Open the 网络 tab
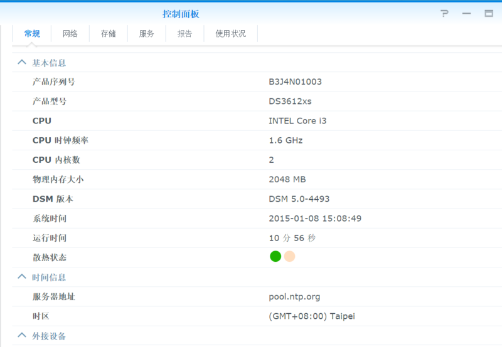 (70, 34)
